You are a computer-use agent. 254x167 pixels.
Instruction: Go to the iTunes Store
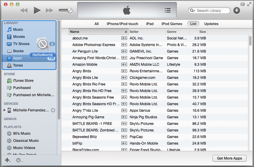pyautogui.click(x=29, y=80)
